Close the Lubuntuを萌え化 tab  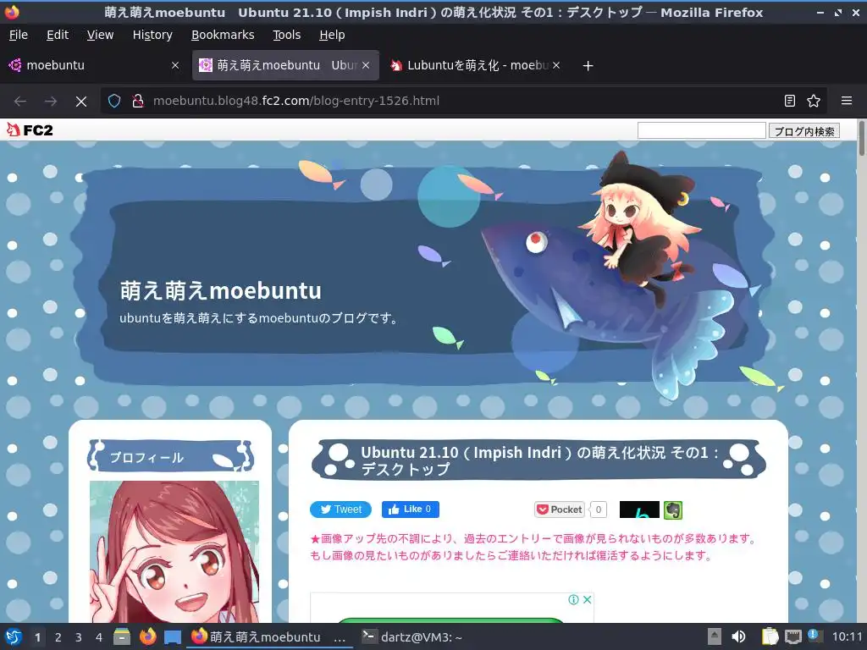[x=556, y=65]
